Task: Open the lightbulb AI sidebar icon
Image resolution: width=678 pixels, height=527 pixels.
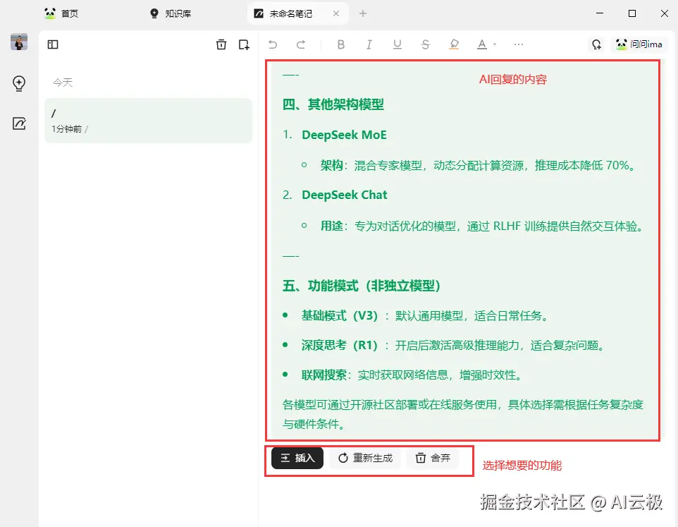Action: click(19, 83)
